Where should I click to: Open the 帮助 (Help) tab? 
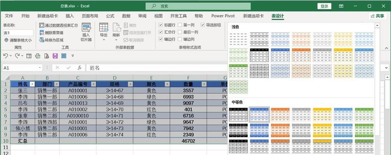click(x=199, y=16)
